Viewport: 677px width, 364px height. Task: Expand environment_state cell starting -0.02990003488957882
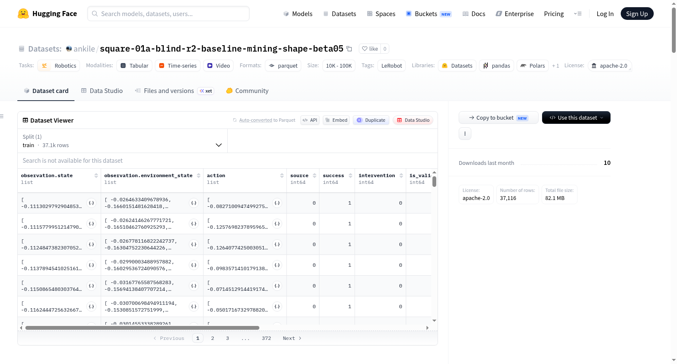coord(194,265)
